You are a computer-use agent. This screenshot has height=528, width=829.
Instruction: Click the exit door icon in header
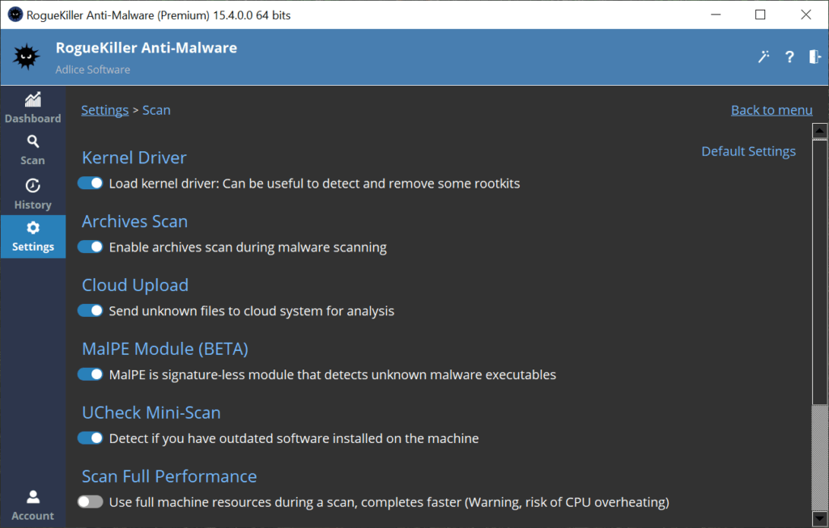click(814, 57)
